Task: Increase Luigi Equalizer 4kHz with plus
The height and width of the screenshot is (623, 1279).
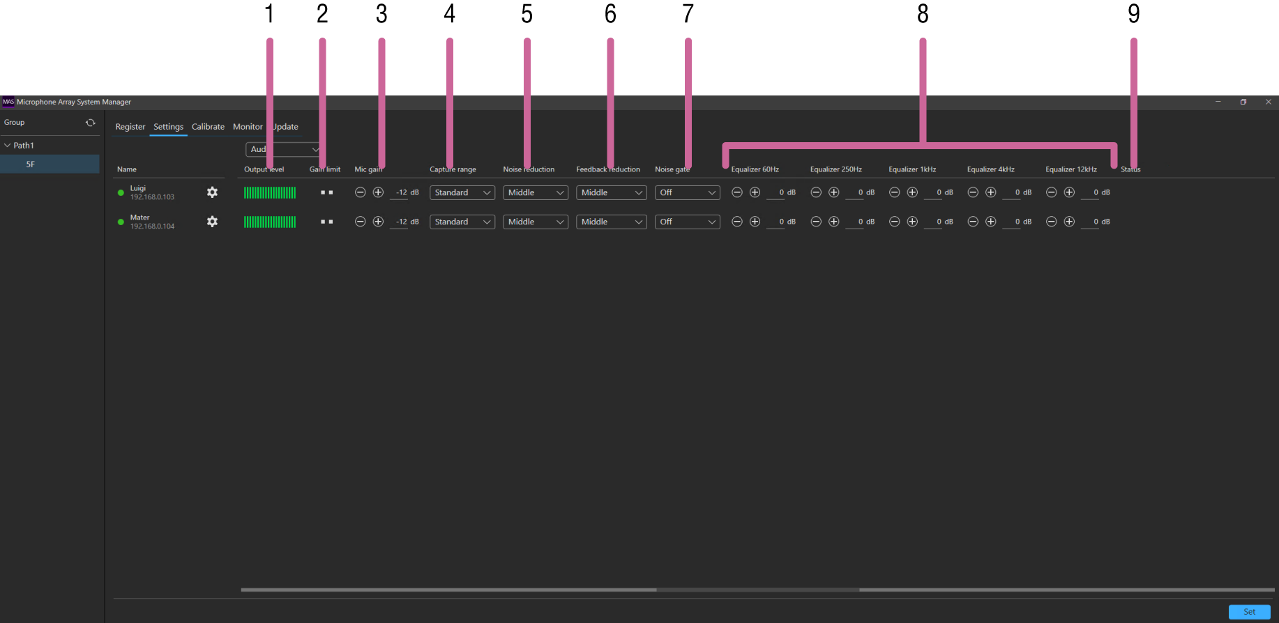Action: 990,192
